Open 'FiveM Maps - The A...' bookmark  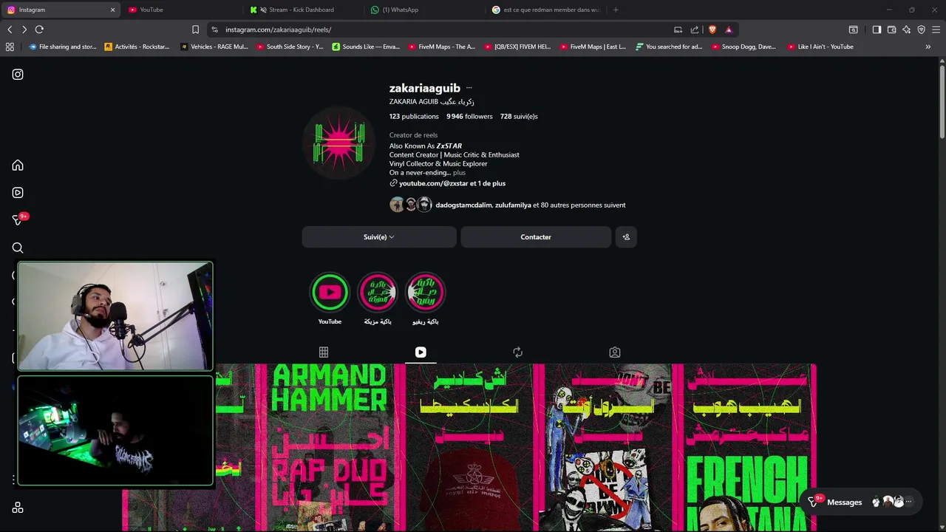pos(442,47)
